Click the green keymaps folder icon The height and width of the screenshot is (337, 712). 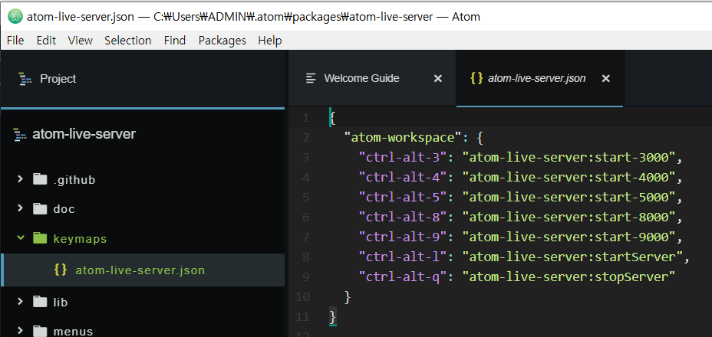click(x=40, y=238)
